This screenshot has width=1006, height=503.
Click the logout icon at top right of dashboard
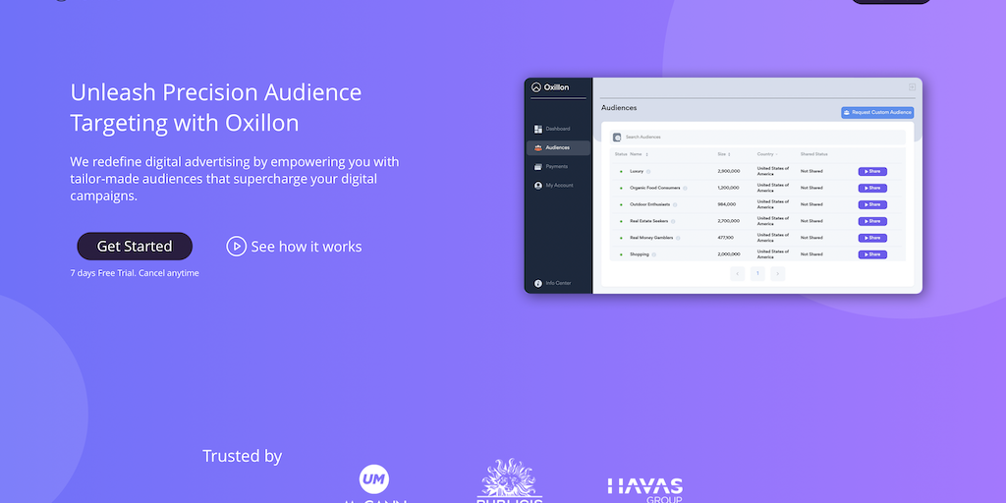[x=912, y=87]
